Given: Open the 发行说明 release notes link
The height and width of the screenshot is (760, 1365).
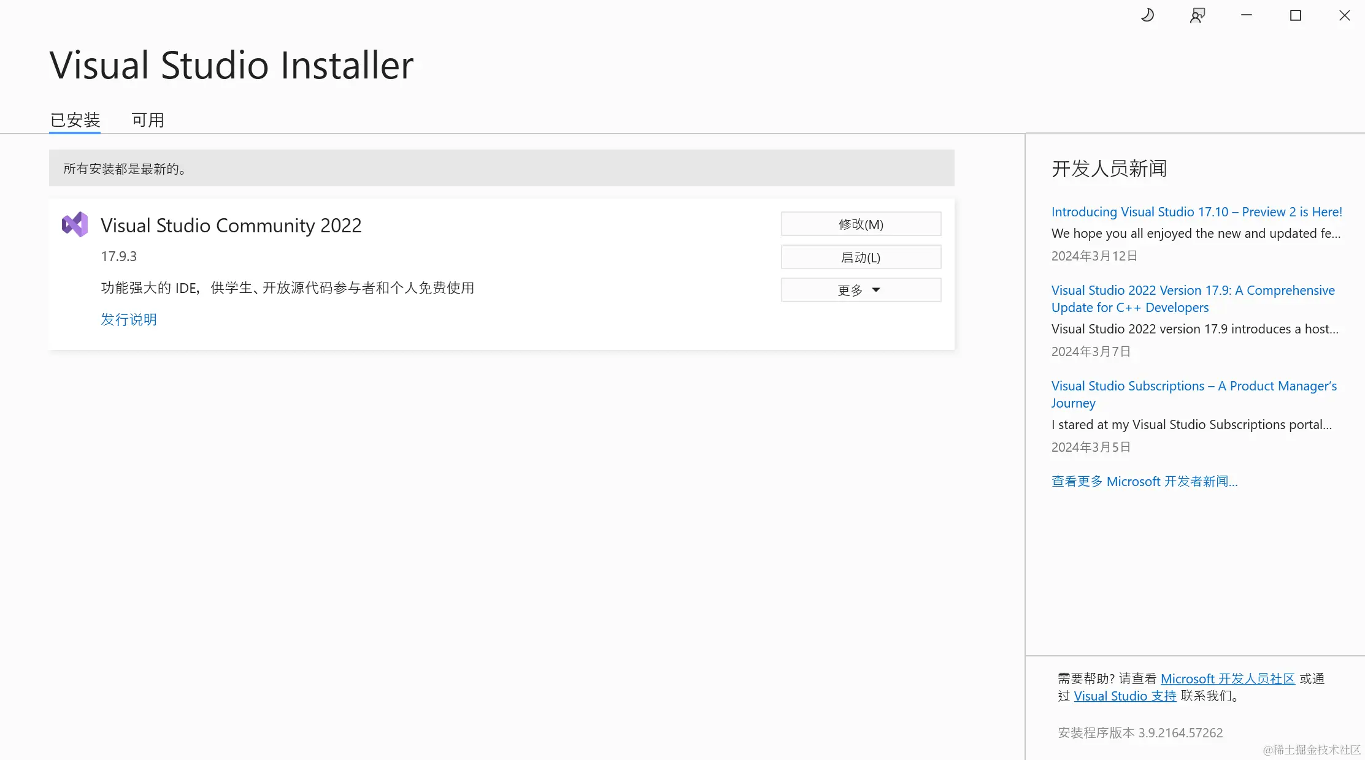Looking at the screenshot, I should 129,319.
